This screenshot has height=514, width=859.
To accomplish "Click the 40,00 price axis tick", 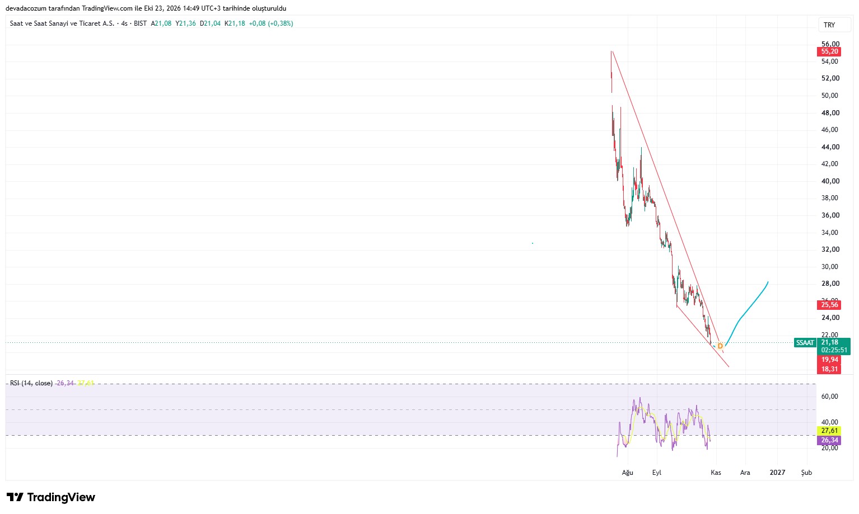I will [830, 181].
